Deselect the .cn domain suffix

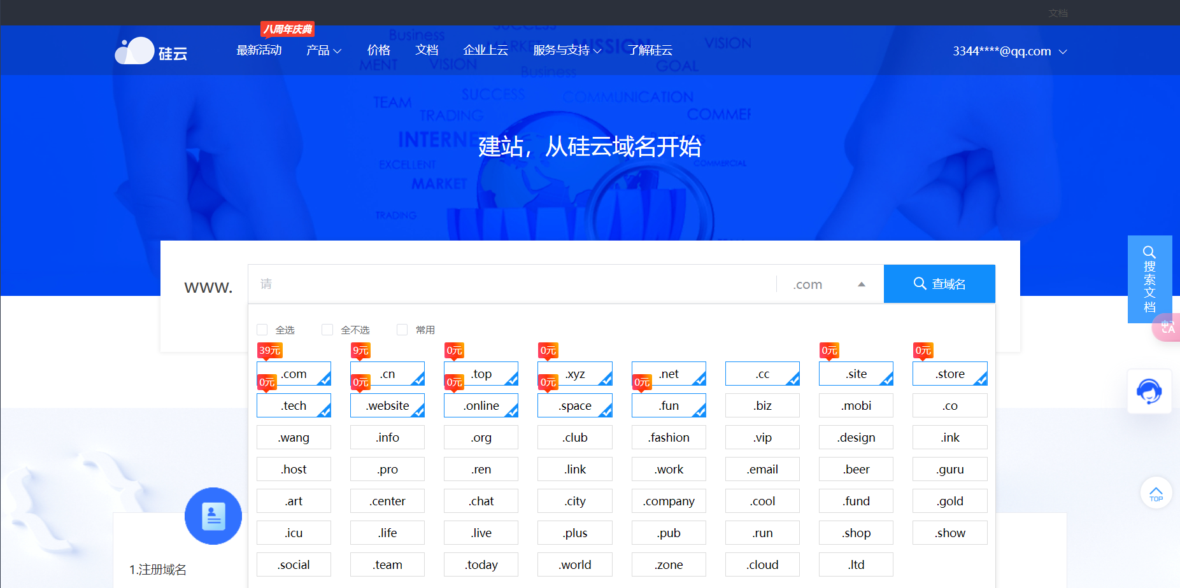point(387,374)
